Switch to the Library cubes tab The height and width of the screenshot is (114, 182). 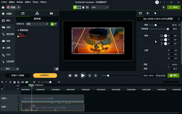coord(37,13)
